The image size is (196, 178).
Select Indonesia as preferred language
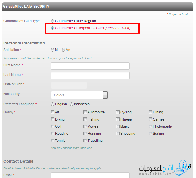point(71,104)
